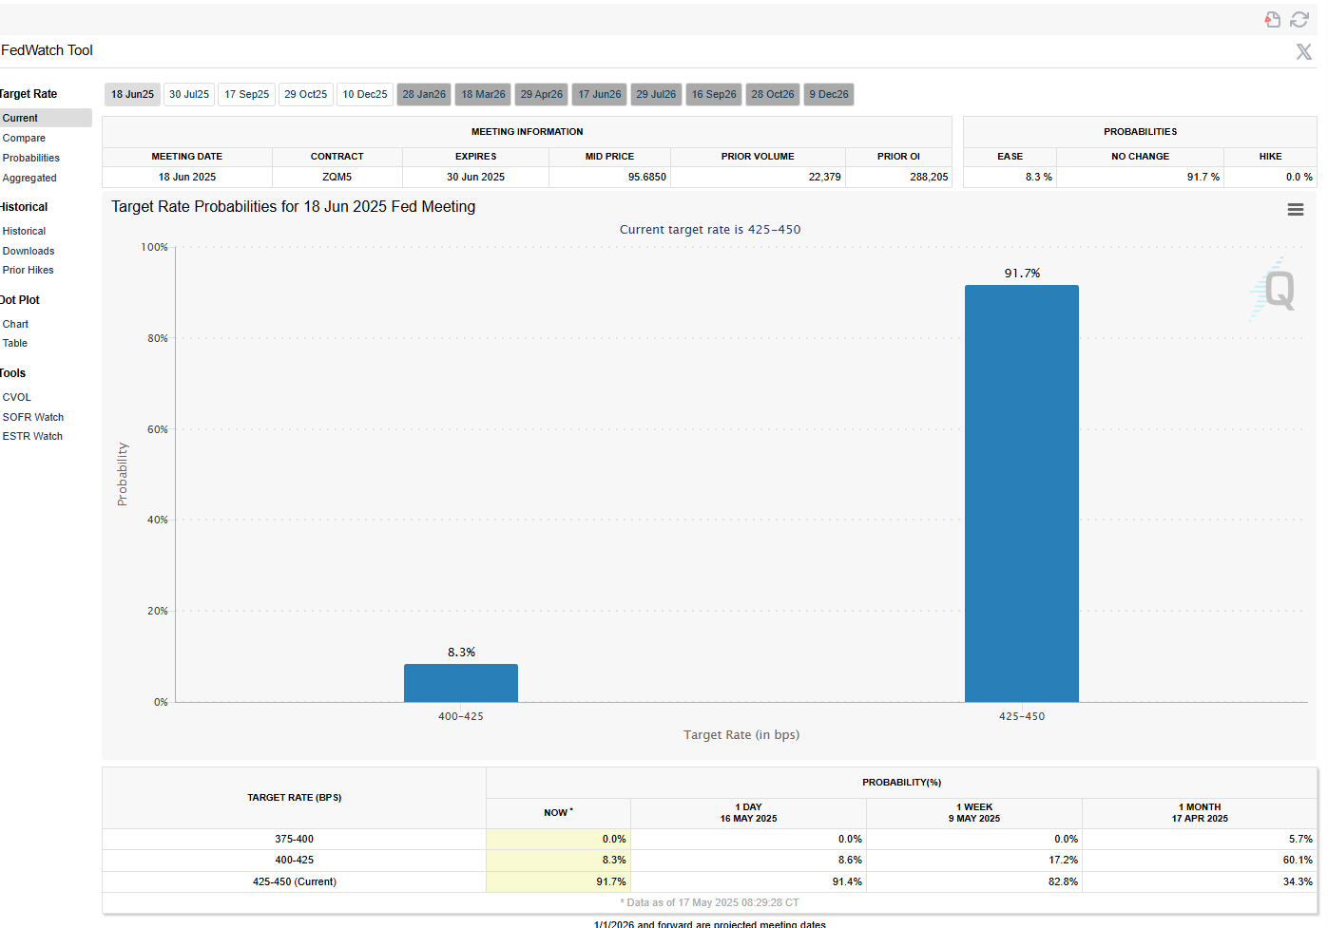Open ESTR Watch tool link
1328x928 pixels.
(x=32, y=436)
